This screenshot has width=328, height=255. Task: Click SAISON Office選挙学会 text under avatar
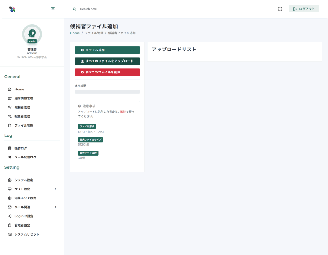[32, 58]
